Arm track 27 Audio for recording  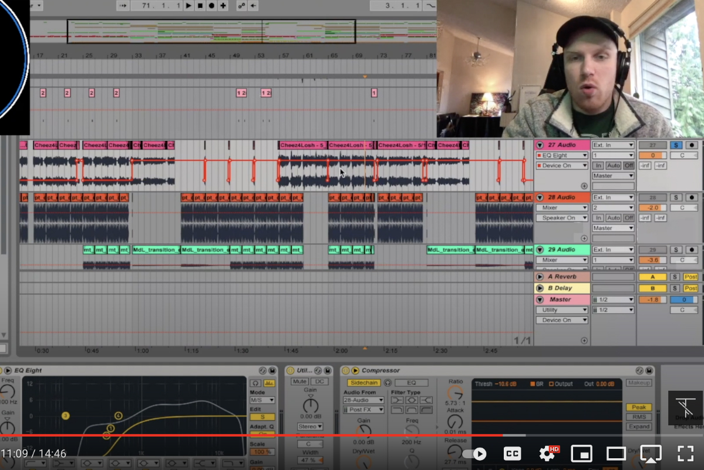(x=692, y=145)
